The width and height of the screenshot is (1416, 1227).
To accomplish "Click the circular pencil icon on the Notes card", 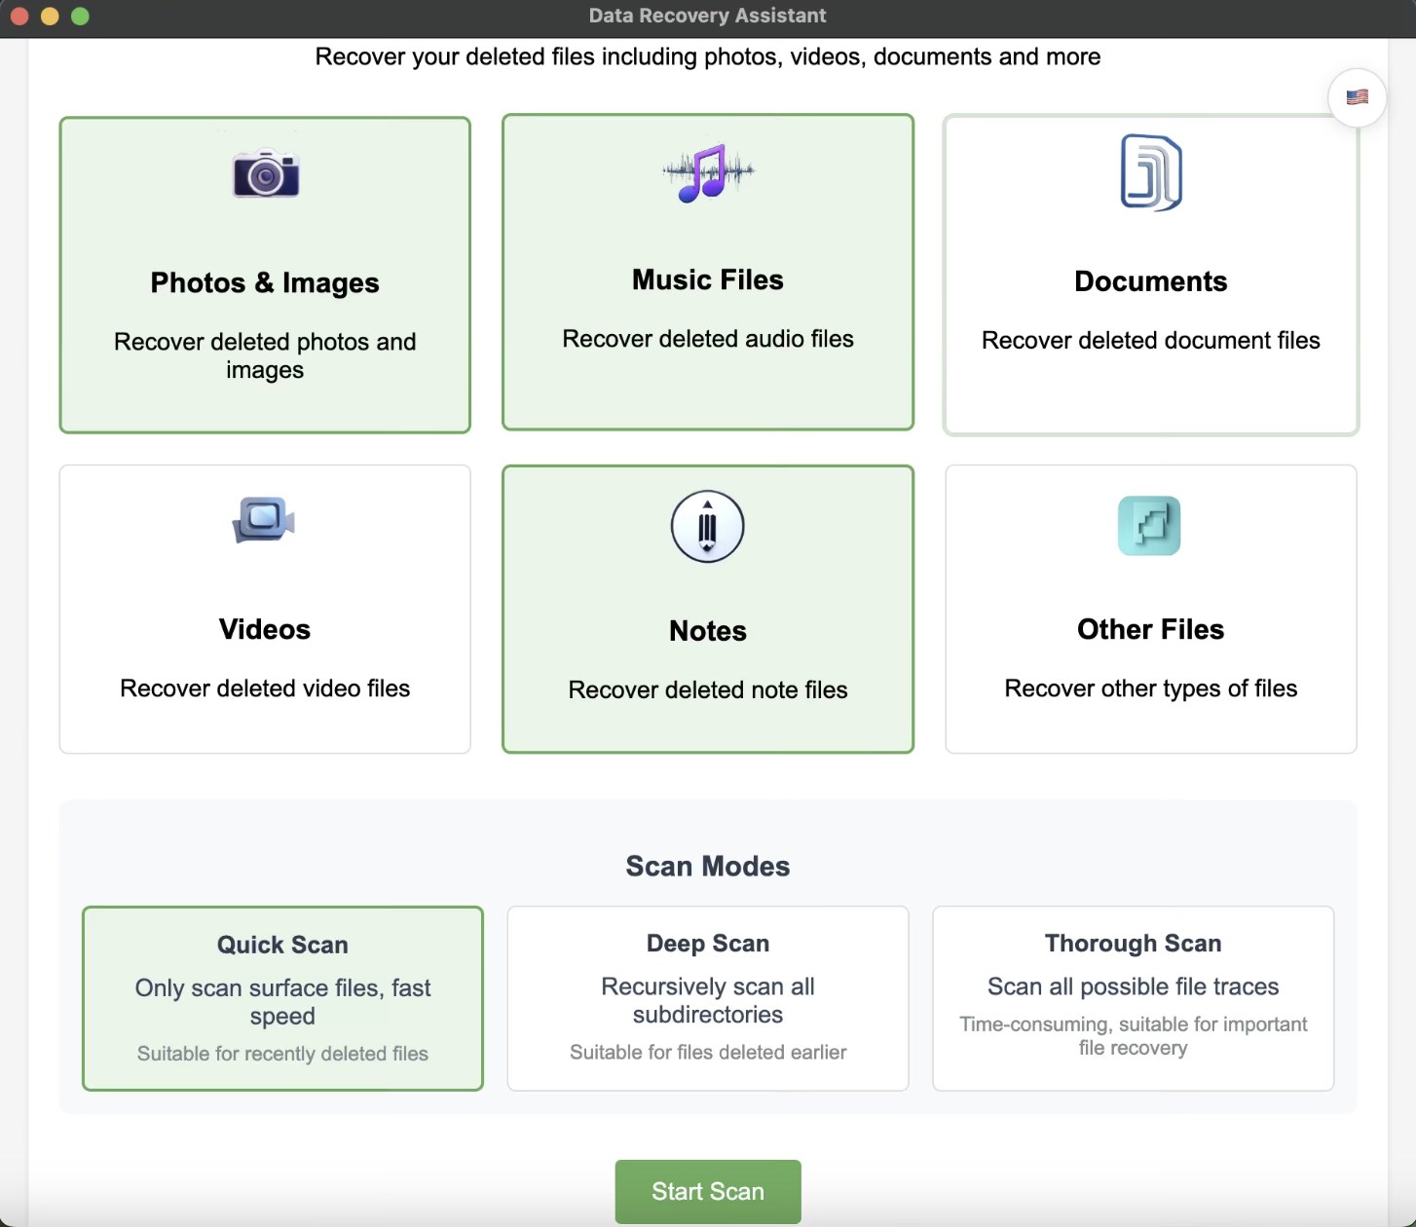I will pyautogui.click(x=707, y=527).
